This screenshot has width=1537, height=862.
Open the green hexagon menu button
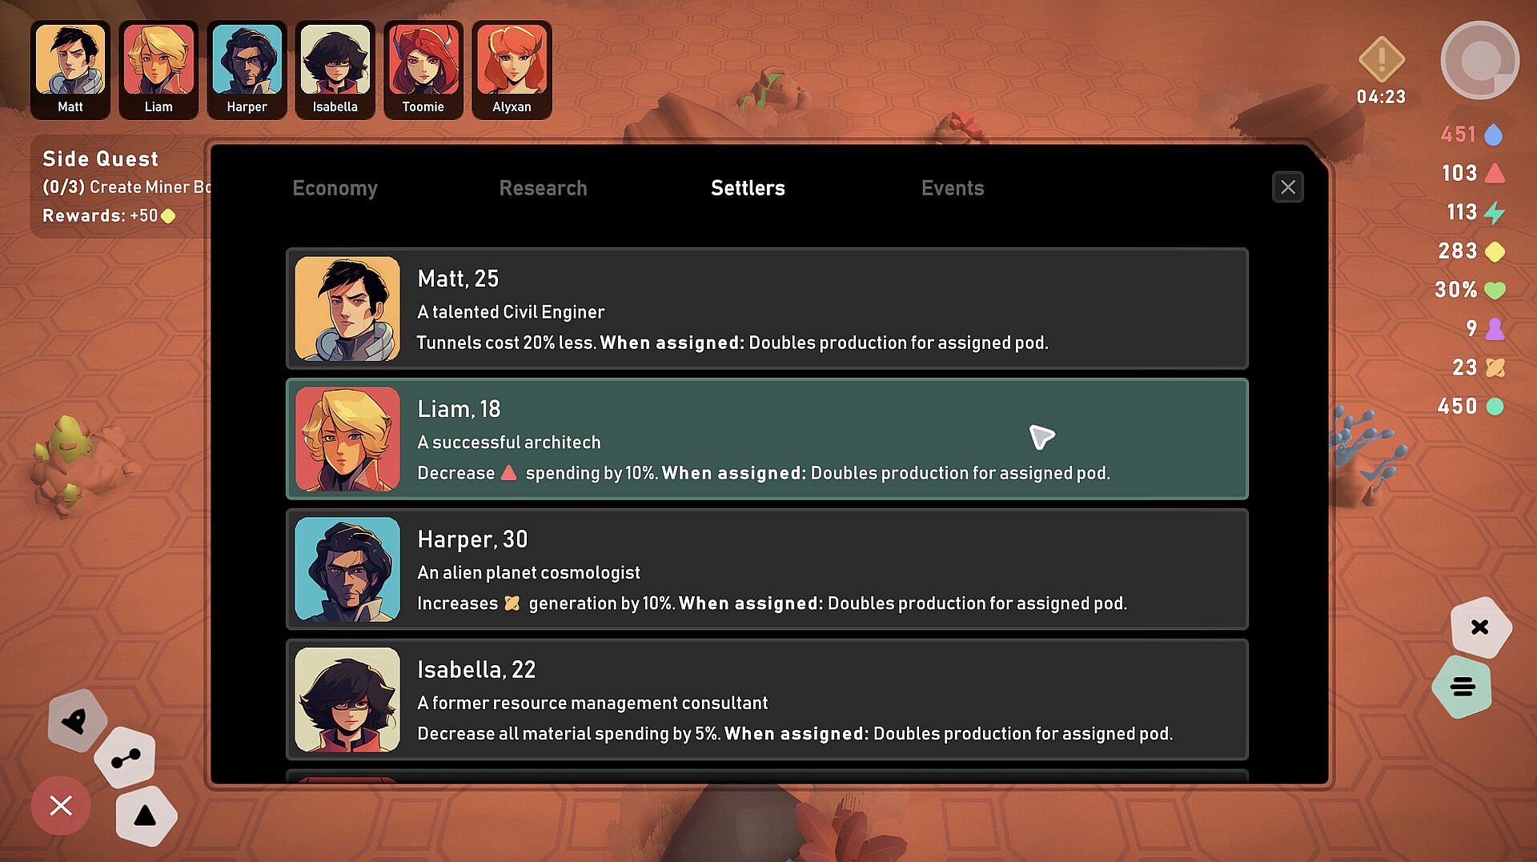click(x=1463, y=686)
